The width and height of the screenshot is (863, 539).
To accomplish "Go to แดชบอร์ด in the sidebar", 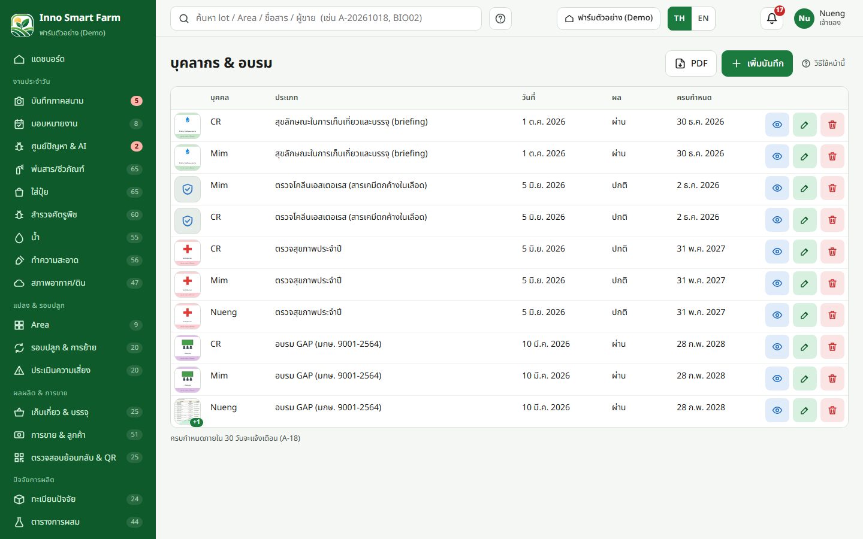I will pyautogui.click(x=78, y=59).
